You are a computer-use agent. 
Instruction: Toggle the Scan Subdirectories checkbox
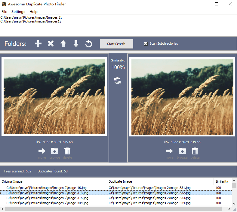[146, 43]
